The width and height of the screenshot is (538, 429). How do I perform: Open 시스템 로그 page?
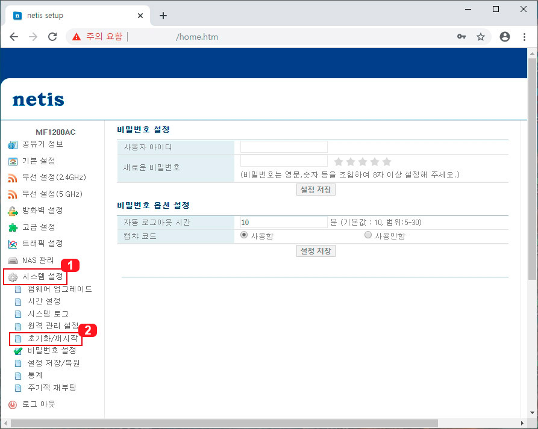(x=48, y=314)
